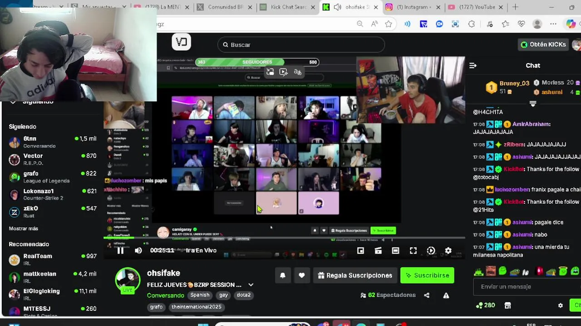Open a new browser tab

(515, 7)
